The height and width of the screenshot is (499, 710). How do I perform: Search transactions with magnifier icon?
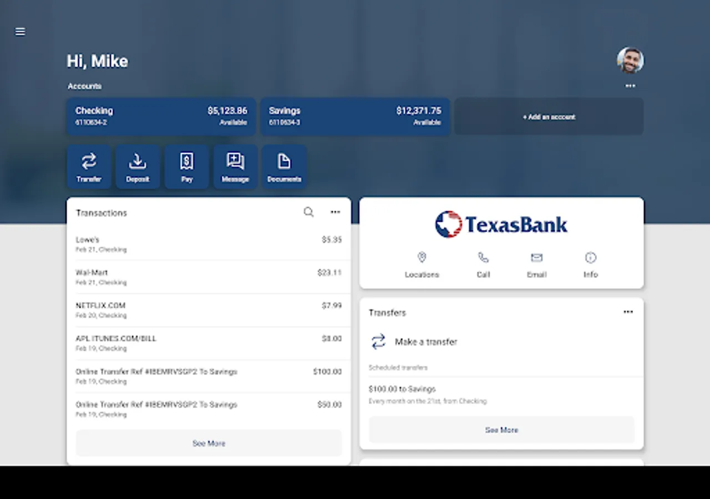pyautogui.click(x=309, y=212)
